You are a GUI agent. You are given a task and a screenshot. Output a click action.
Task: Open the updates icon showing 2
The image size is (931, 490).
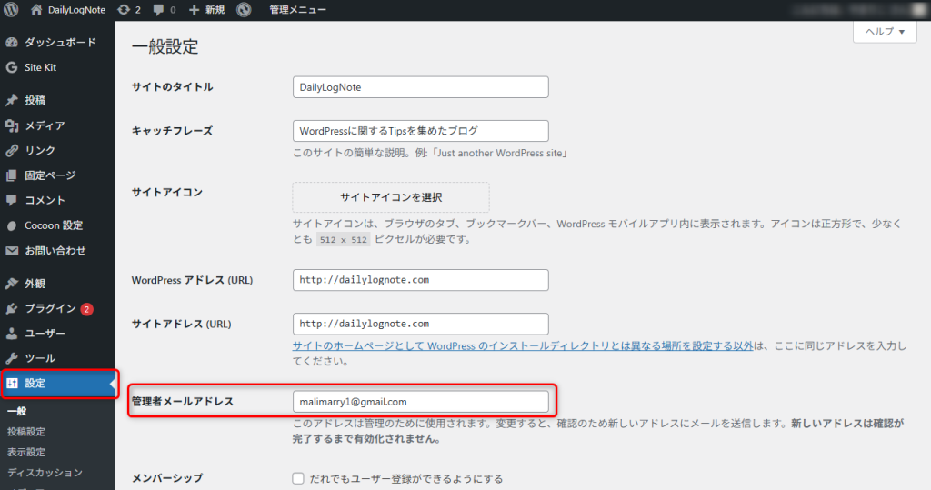123,10
